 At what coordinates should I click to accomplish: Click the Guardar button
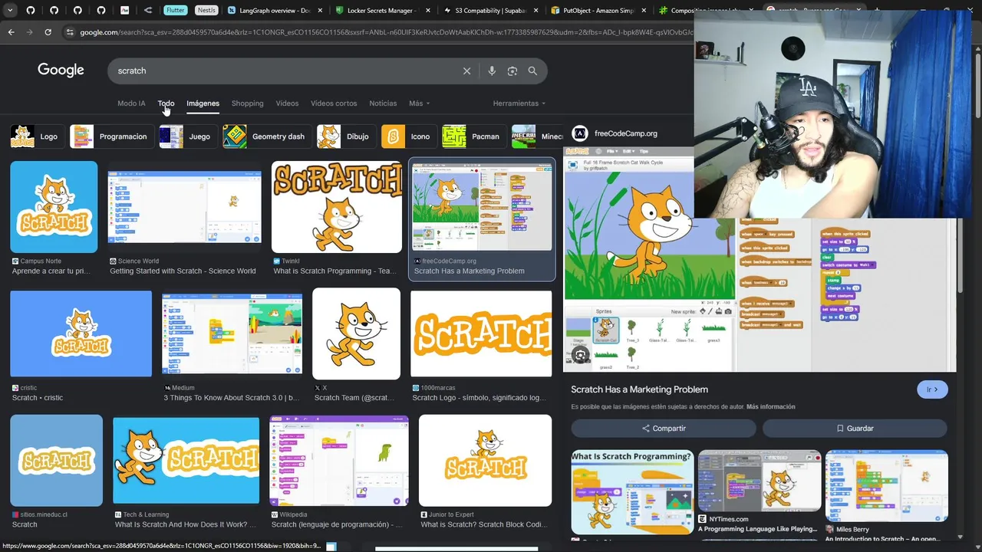click(x=855, y=429)
